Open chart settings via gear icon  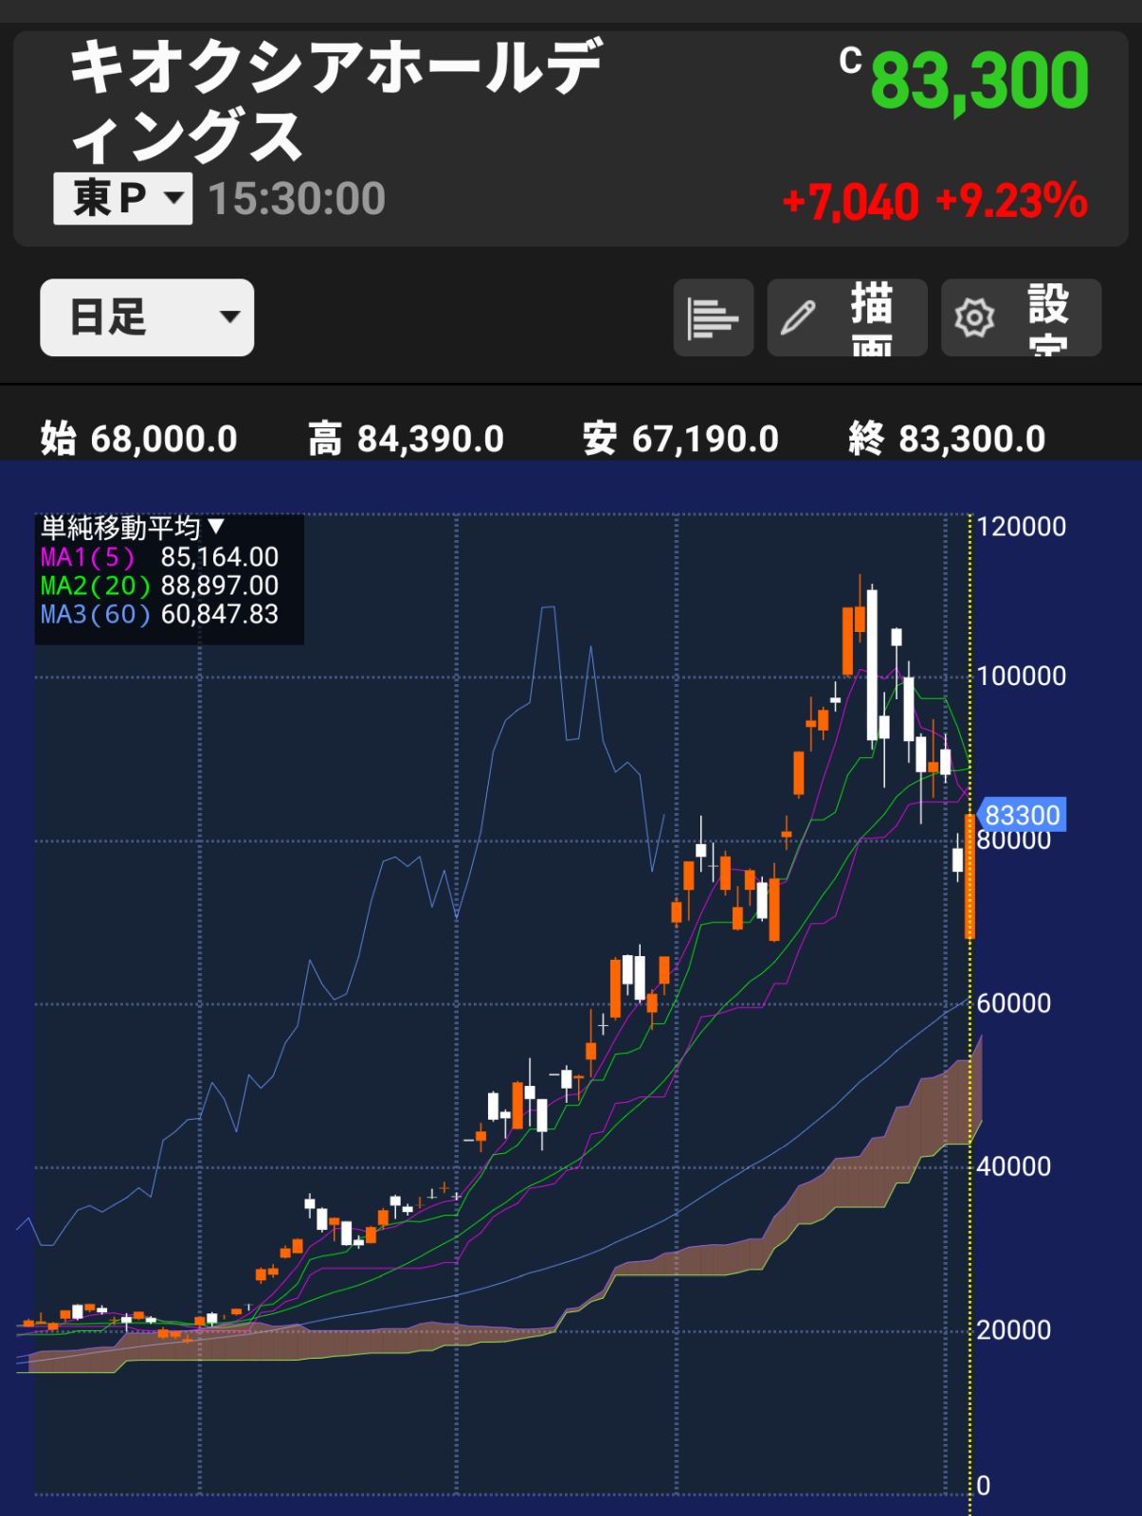coord(974,317)
